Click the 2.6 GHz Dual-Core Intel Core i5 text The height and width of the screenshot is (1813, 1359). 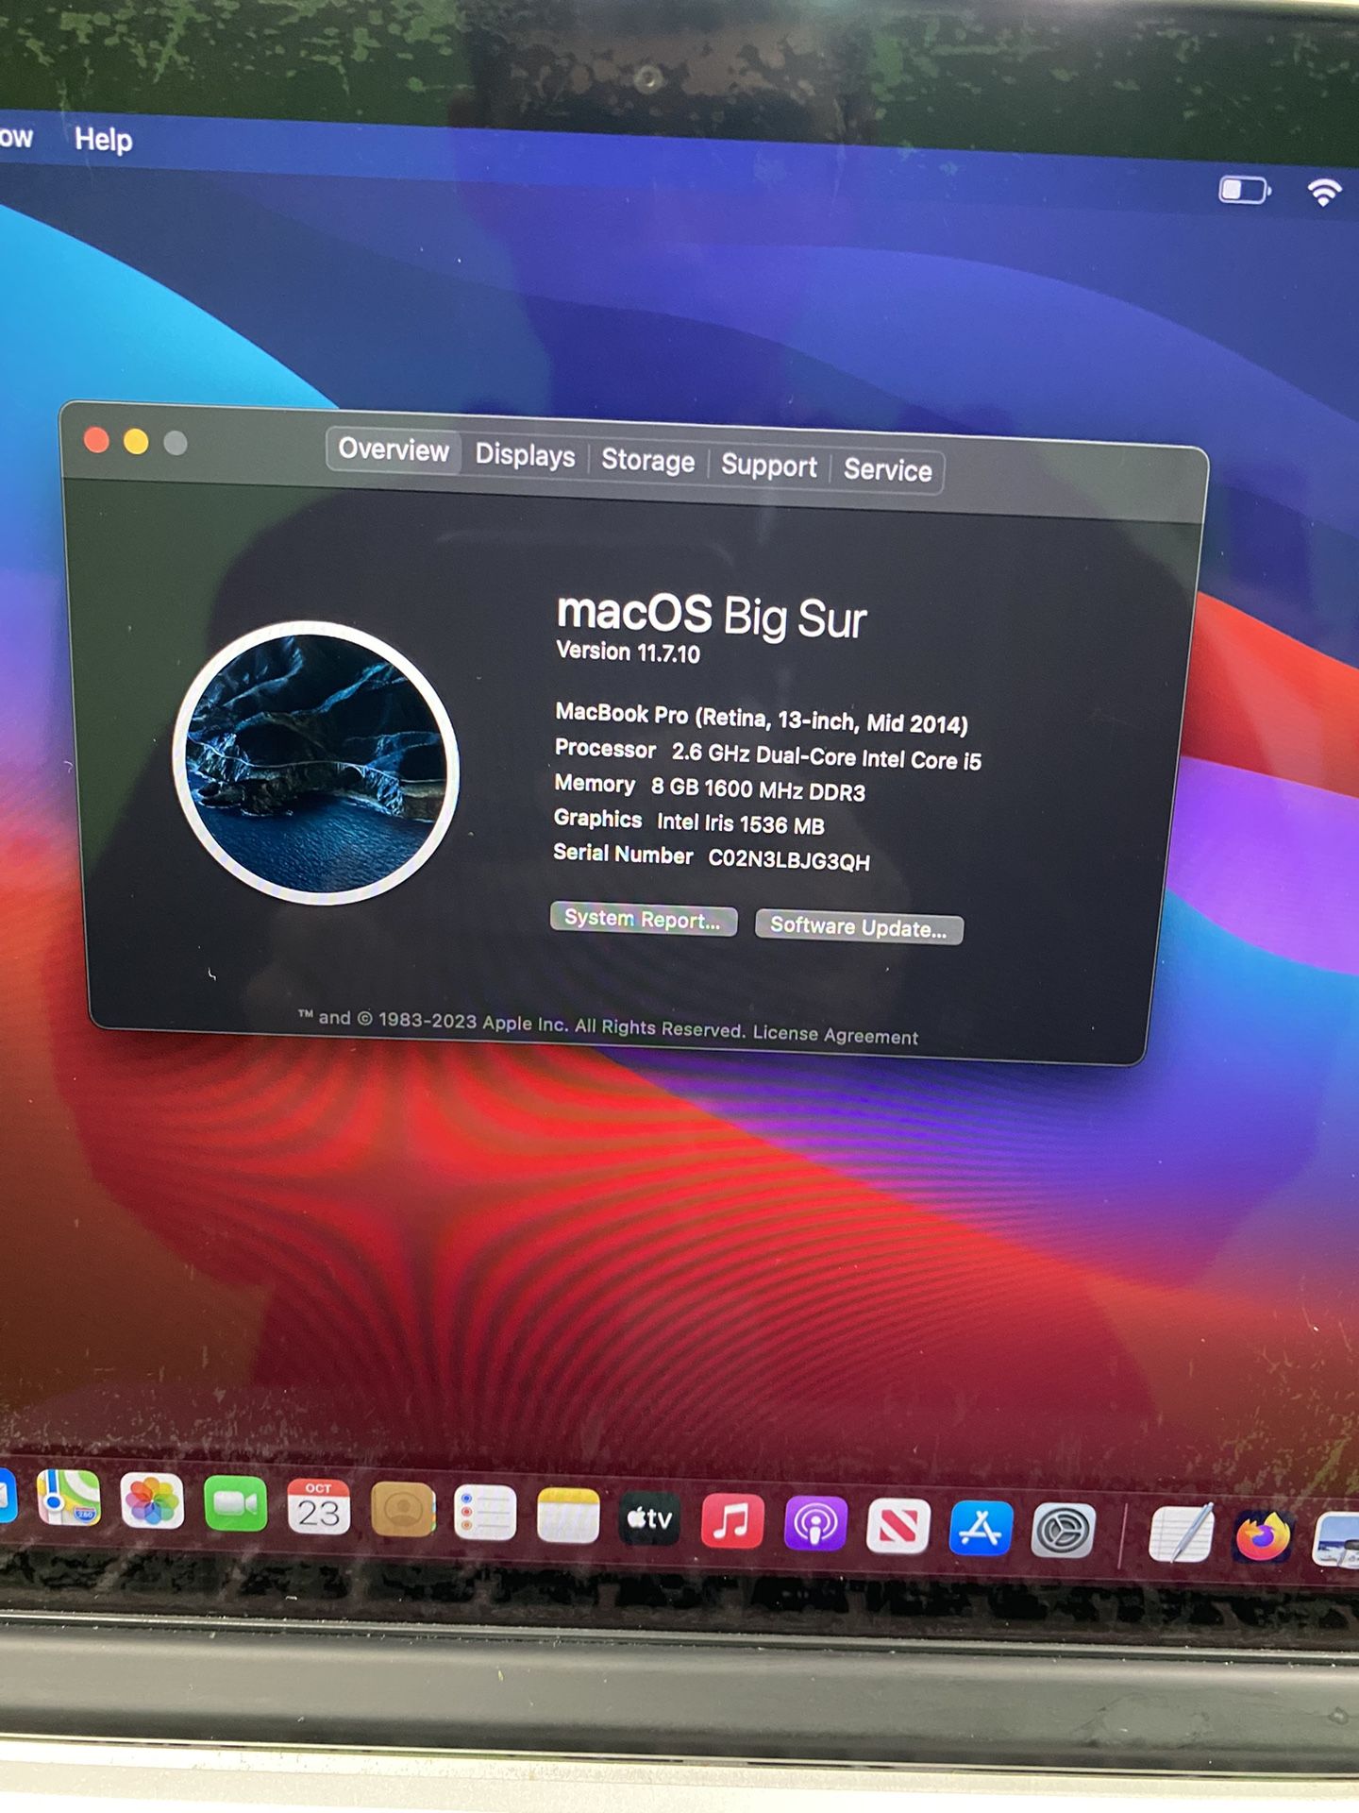coord(827,756)
